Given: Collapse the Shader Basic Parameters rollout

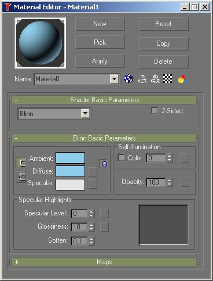Looking at the screenshot, I should [104, 100].
